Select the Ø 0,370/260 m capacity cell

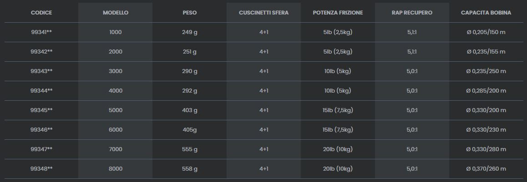486,169
